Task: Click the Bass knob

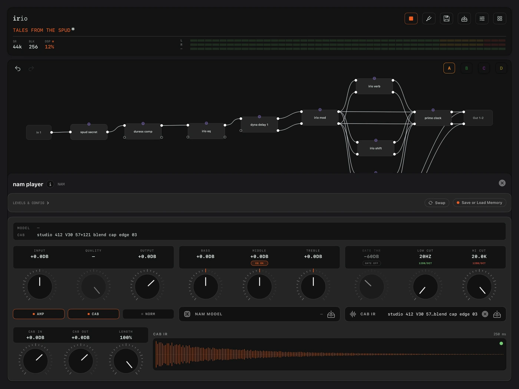Action: tap(206, 286)
